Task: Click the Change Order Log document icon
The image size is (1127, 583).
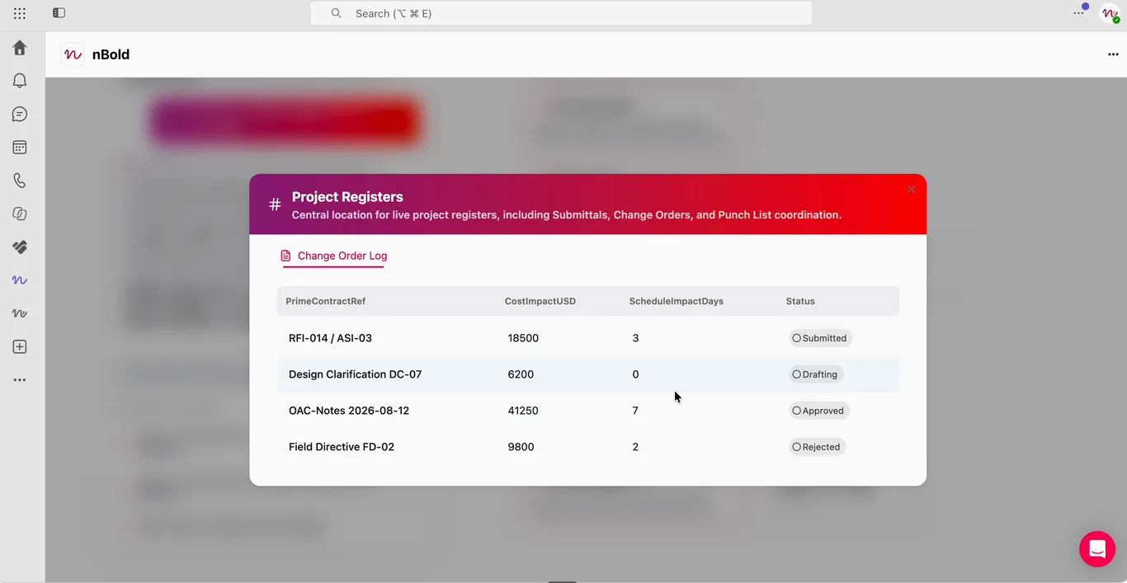Action: pos(285,256)
